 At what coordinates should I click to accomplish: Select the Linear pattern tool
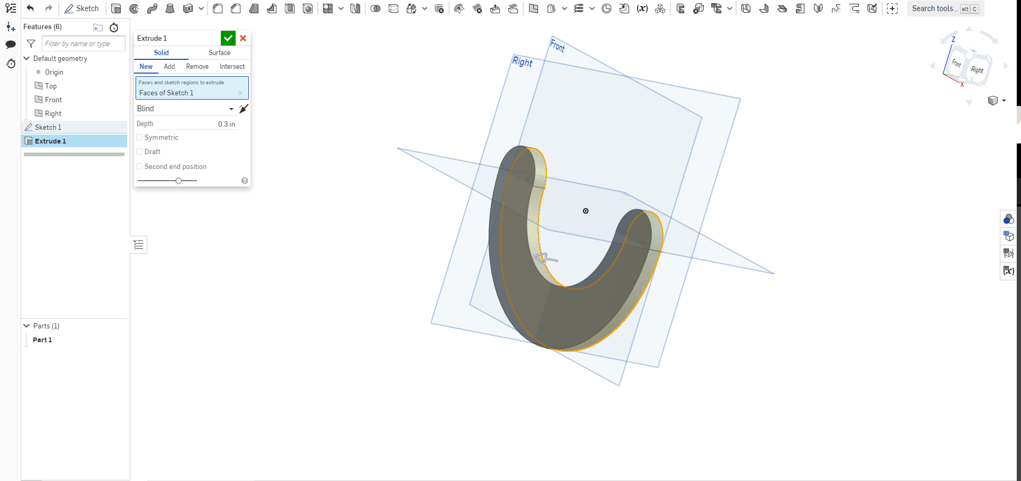point(328,8)
